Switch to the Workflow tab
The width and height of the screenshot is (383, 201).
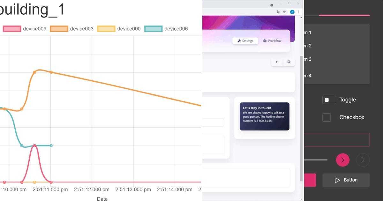tap(272, 41)
